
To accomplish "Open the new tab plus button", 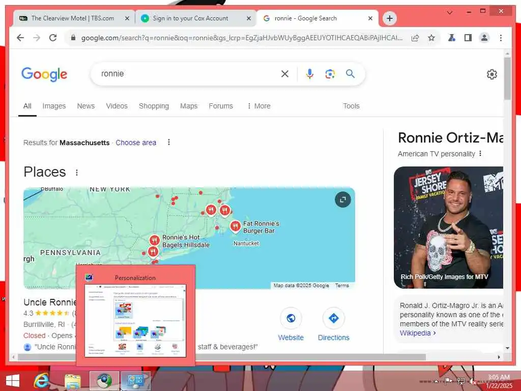I will click(x=390, y=18).
